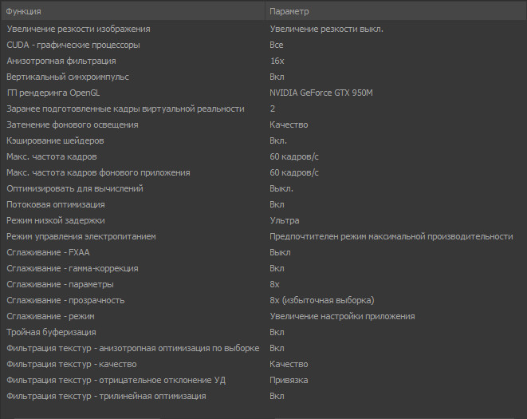
Task: Open the "Предпочтителен режим максимальной производительности" value
Action: click(x=391, y=236)
